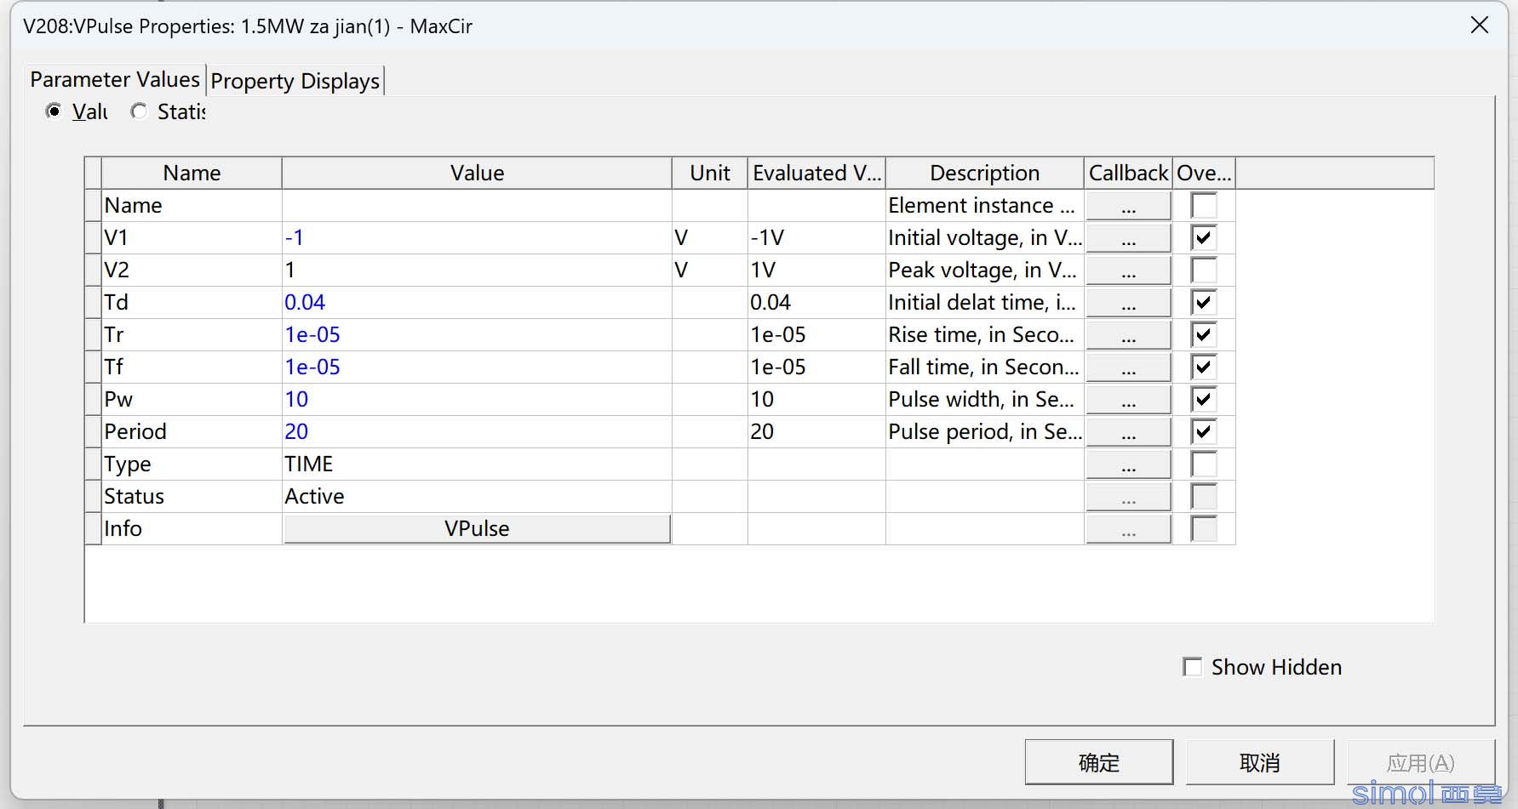Select the evaluated value -1V

point(816,238)
